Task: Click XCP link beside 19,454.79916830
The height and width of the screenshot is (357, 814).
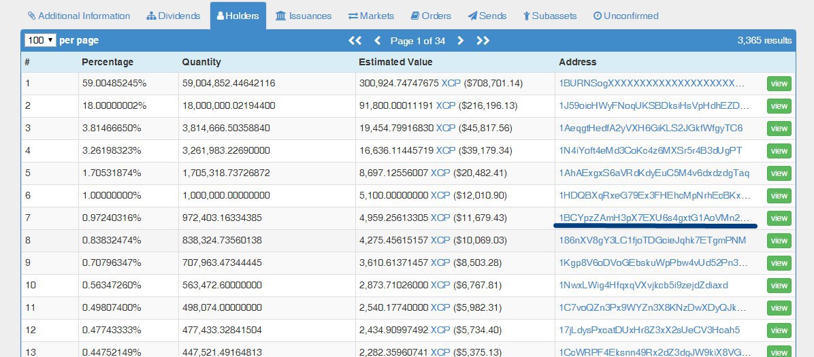Action: pos(445,128)
